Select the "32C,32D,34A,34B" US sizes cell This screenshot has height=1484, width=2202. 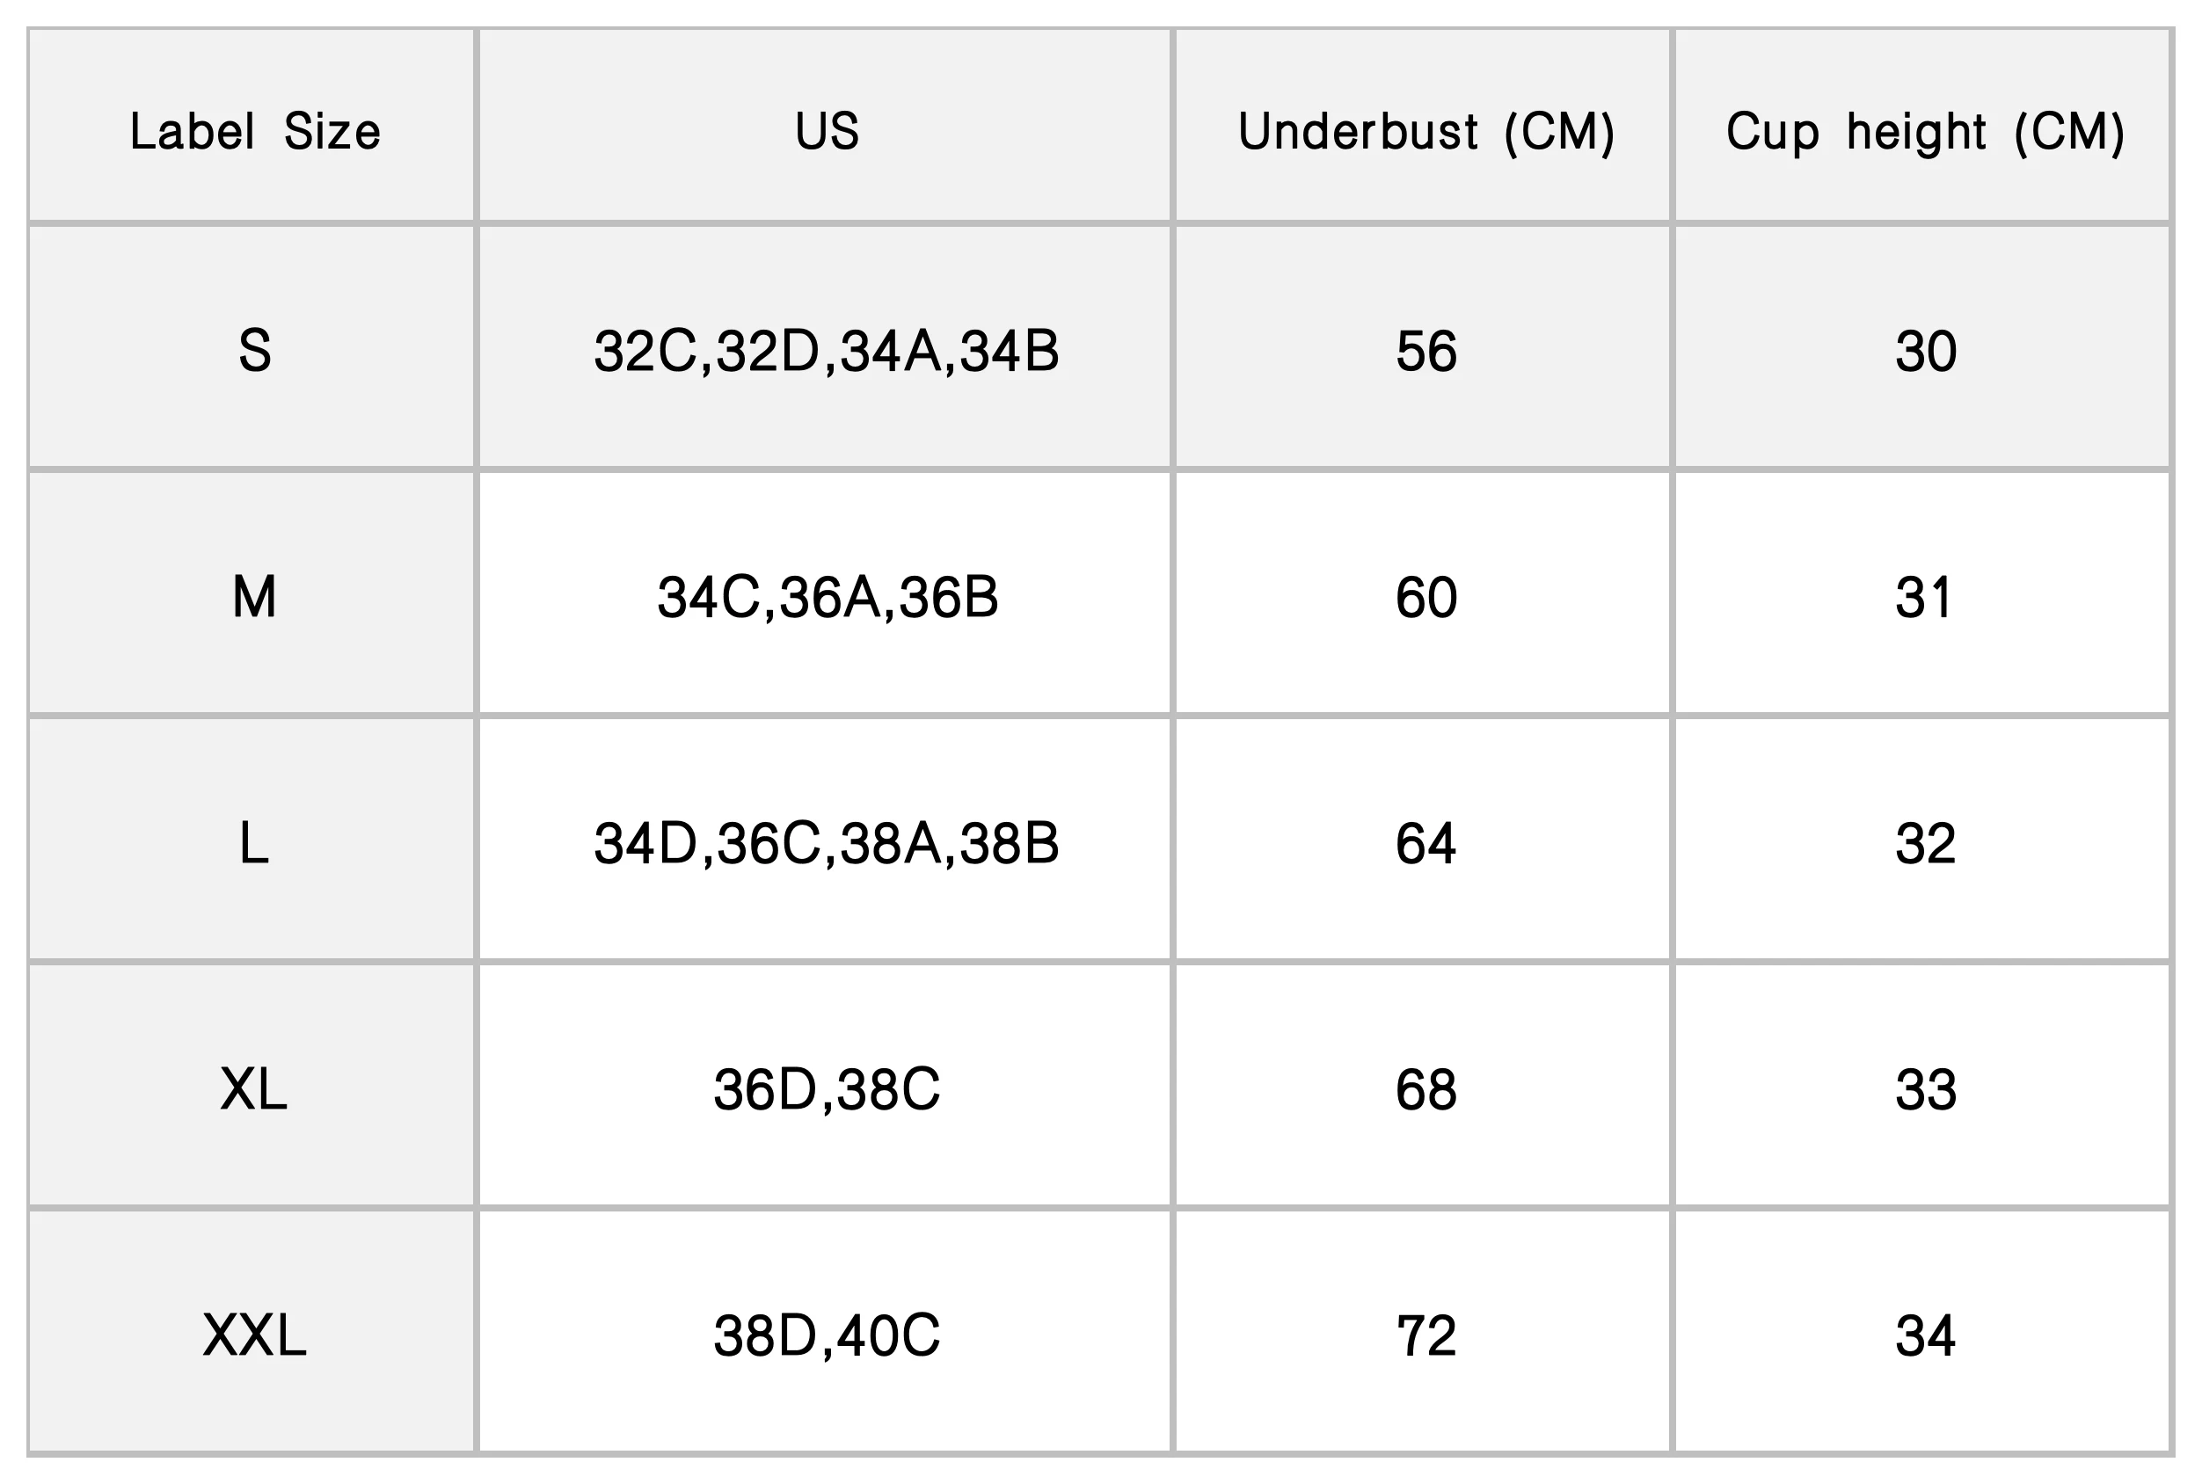point(827,350)
